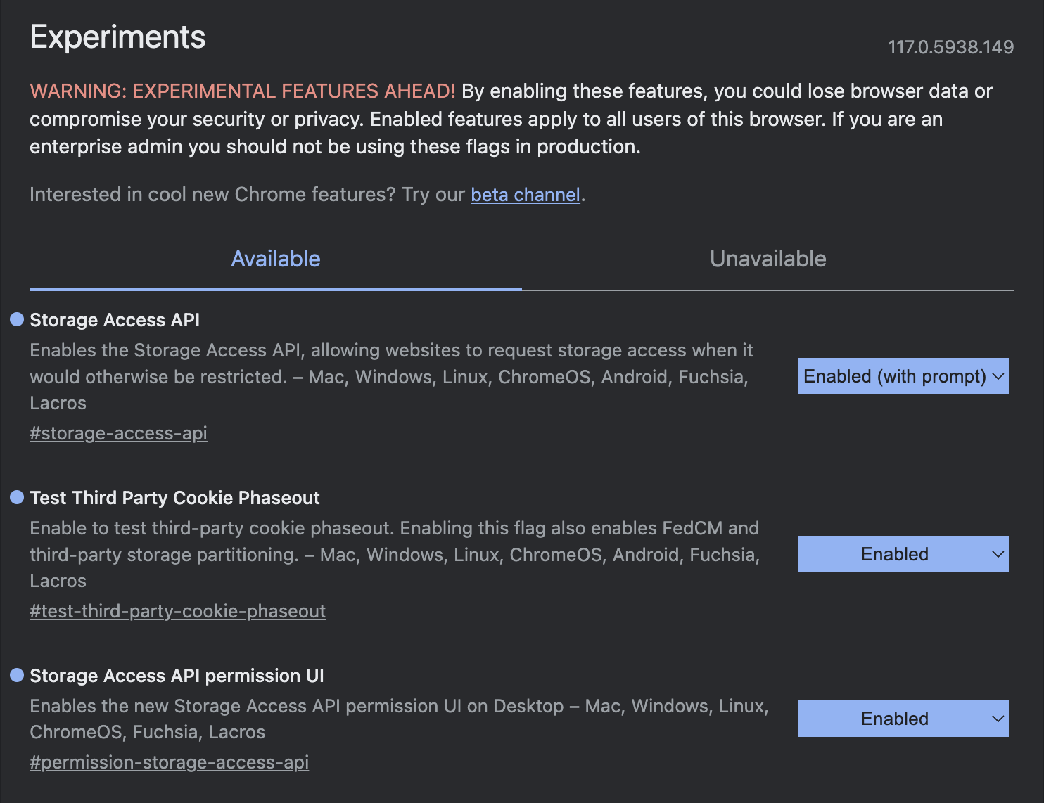Screen dimensions: 1044x803
Task: Click the blue dot beside Storage Access API
Action: click(17, 320)
